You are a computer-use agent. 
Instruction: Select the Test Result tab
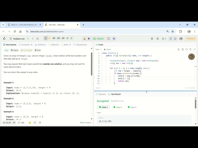(x=114, y=94)
